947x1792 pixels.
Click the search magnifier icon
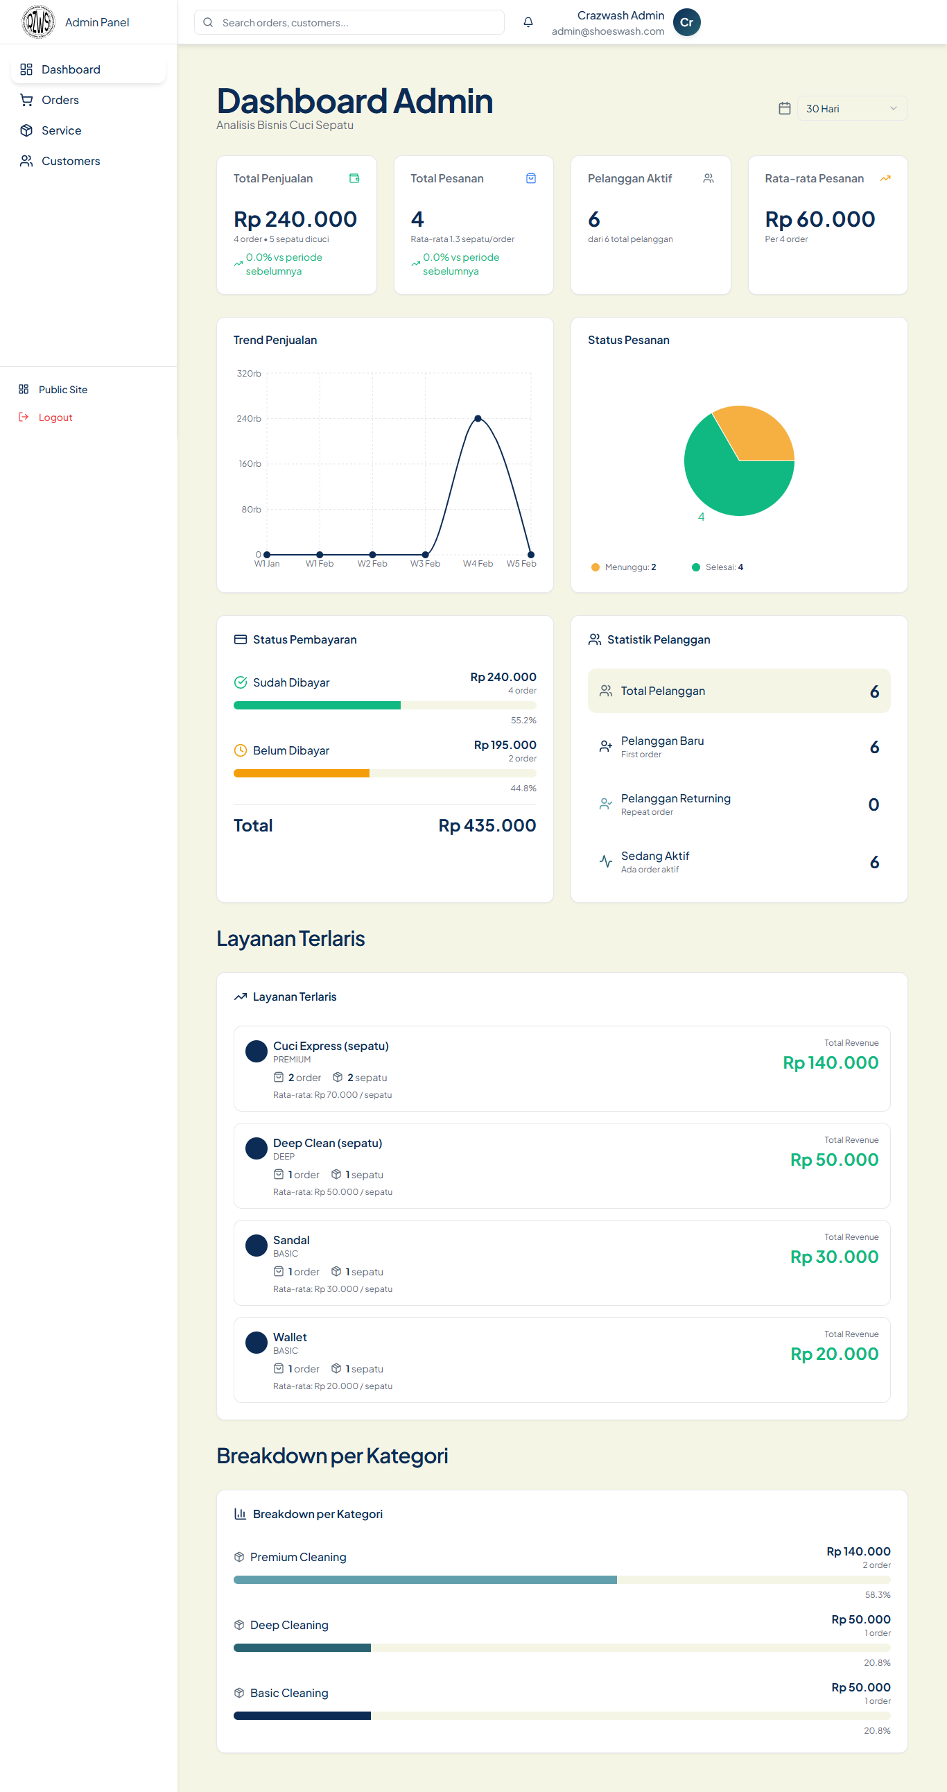coord(208,22)
